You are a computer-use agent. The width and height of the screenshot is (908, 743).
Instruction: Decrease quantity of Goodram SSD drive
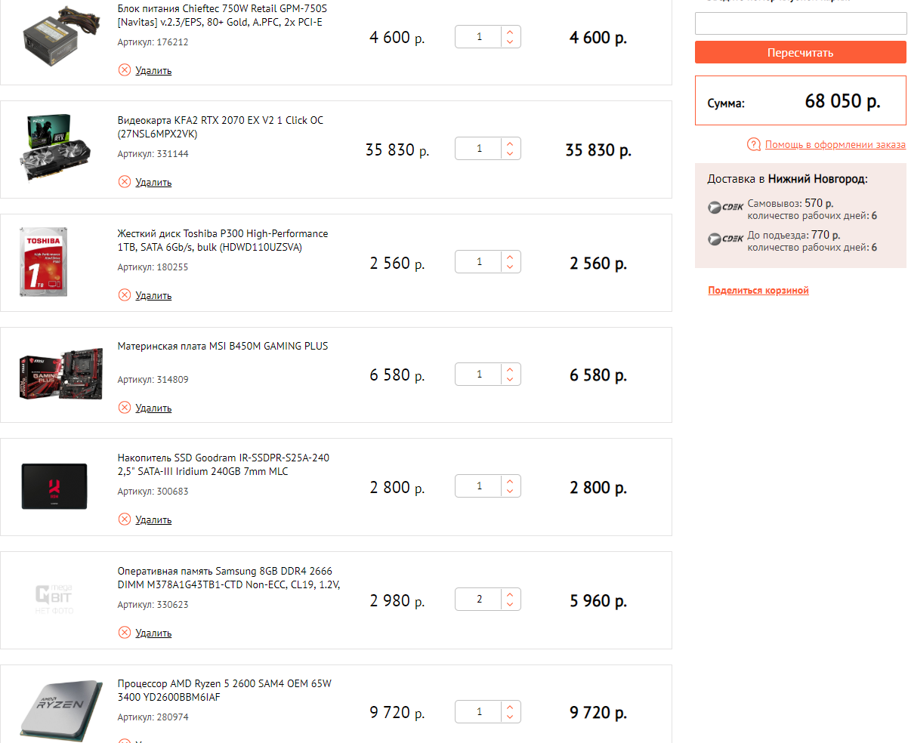point(510,492)
